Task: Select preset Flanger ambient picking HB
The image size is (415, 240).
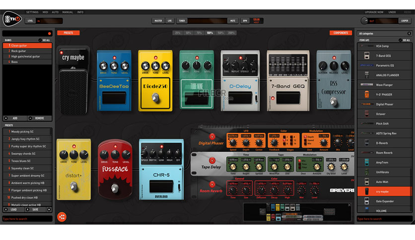Action: click(27, 190)
